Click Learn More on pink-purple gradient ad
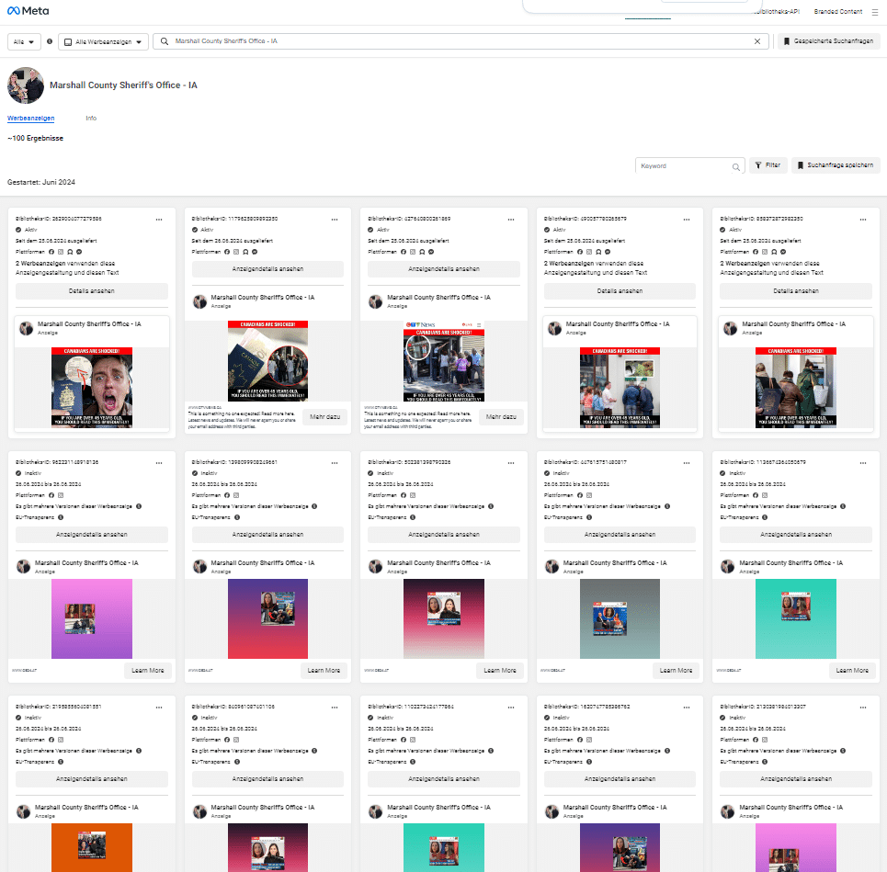Viewport: 887px width, 872px height. click(x=148, y=671)
